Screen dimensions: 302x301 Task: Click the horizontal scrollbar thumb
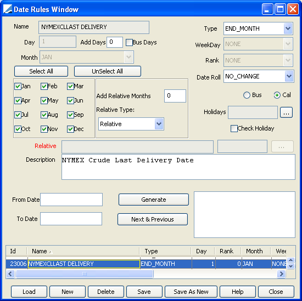(x=85, y=274)
